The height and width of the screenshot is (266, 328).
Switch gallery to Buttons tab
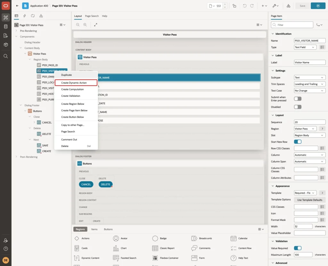108,229
